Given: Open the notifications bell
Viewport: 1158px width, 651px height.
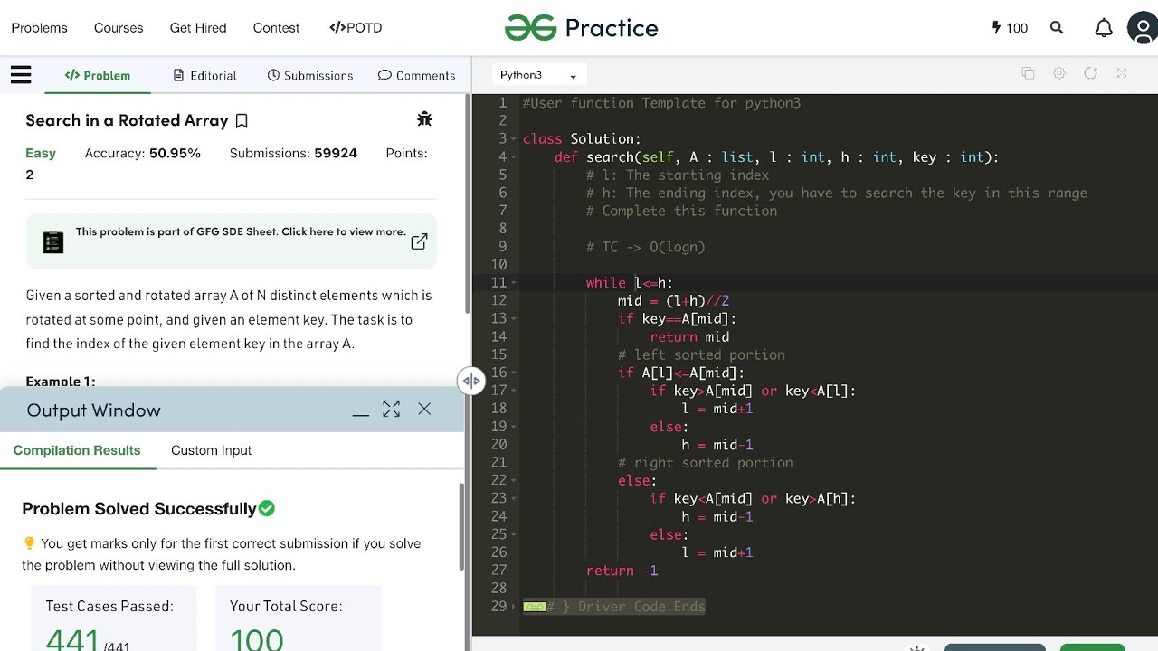Looking at the screenshot, I should point(1104,28).
